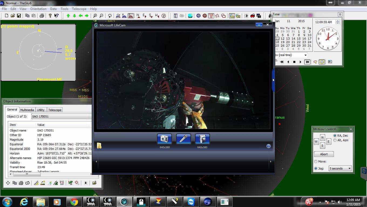The image size is (367, 207).
Task: Open the Telescope menu
Action: pos(79,9)
